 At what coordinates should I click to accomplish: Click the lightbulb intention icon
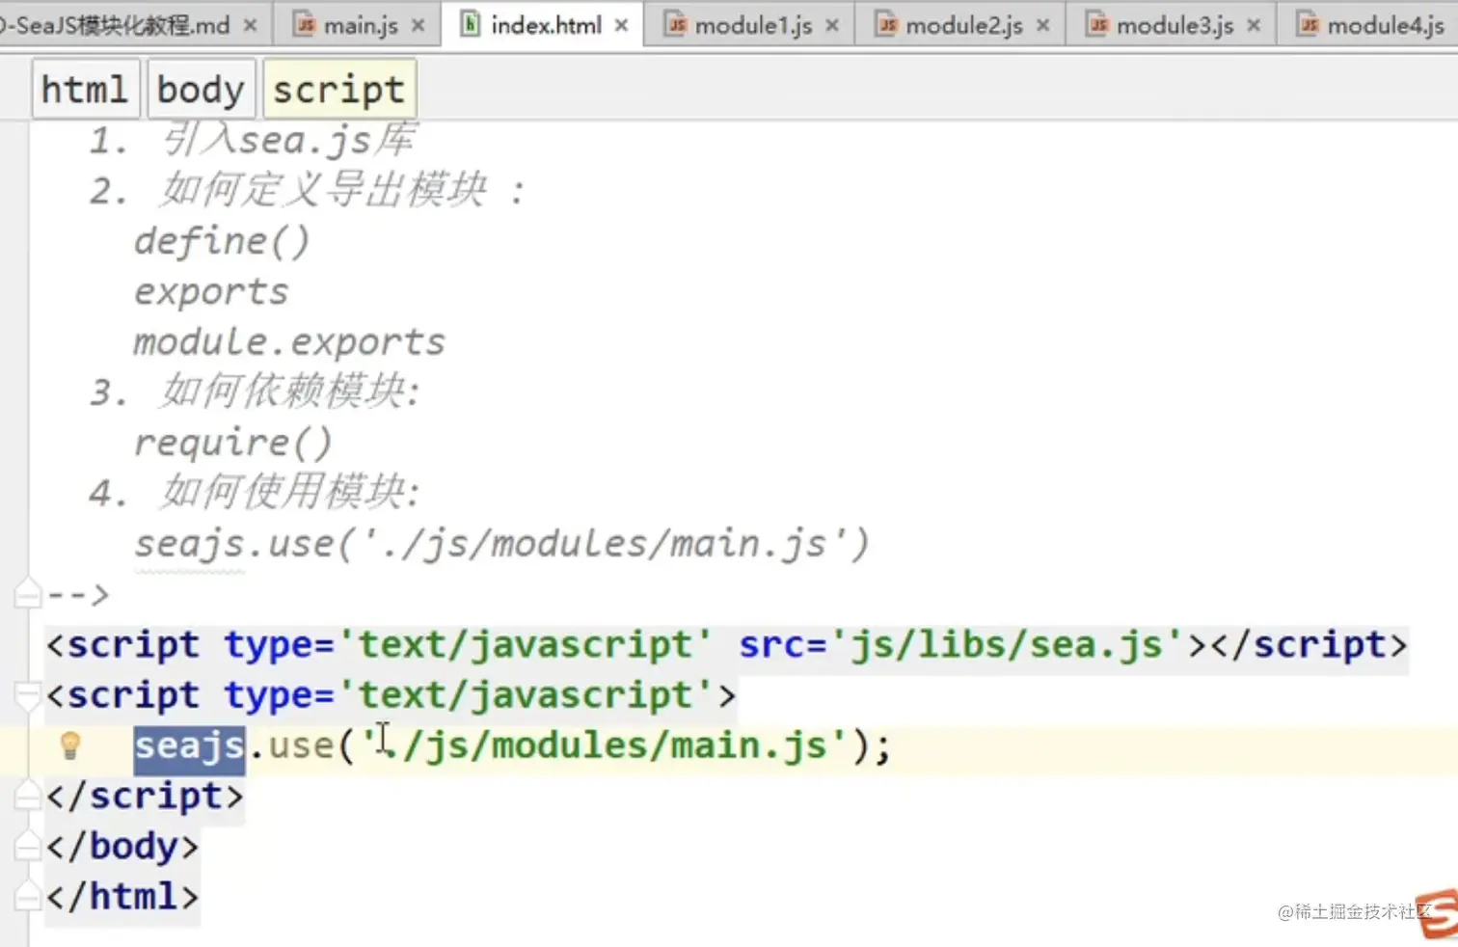pos(69,744)
